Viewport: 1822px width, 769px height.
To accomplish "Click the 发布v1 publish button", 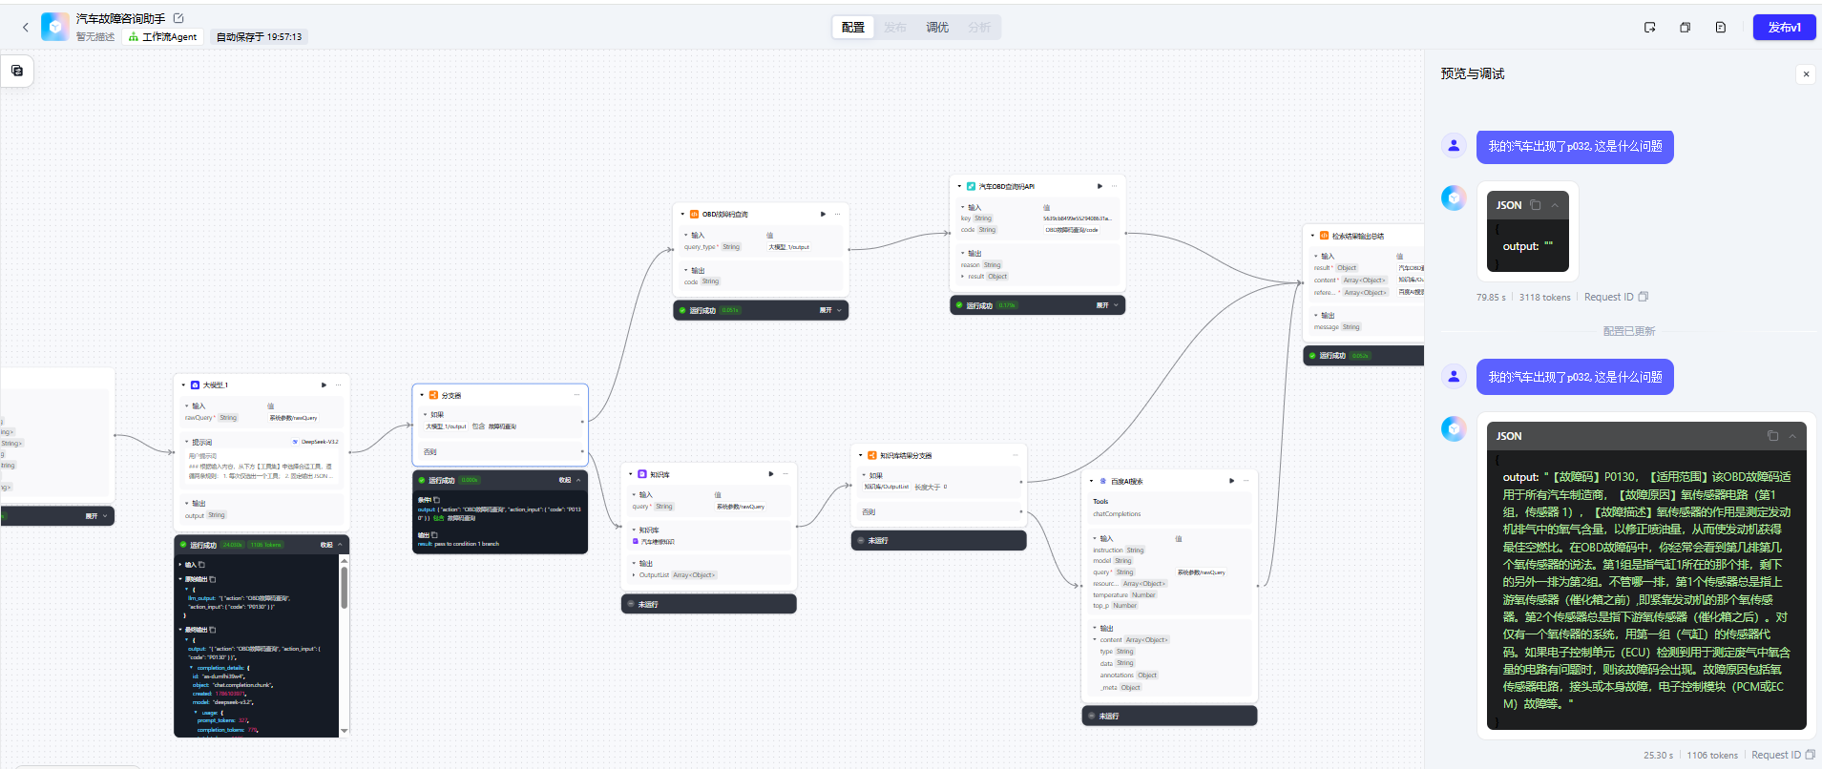I will (x=1784, y=28).
